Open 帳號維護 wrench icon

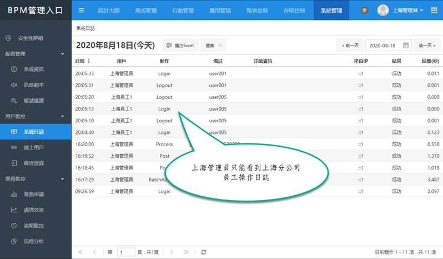pos(14,101)
